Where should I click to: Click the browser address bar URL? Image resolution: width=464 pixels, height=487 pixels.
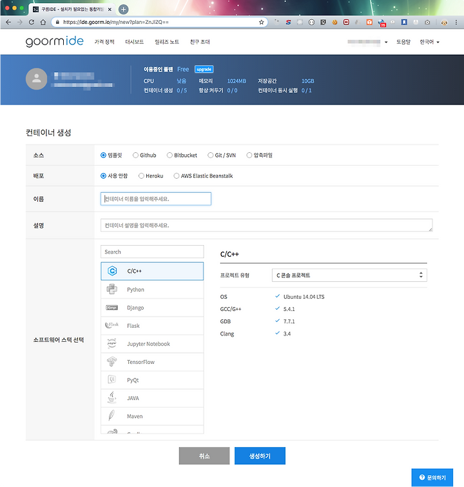click(116, 22)
